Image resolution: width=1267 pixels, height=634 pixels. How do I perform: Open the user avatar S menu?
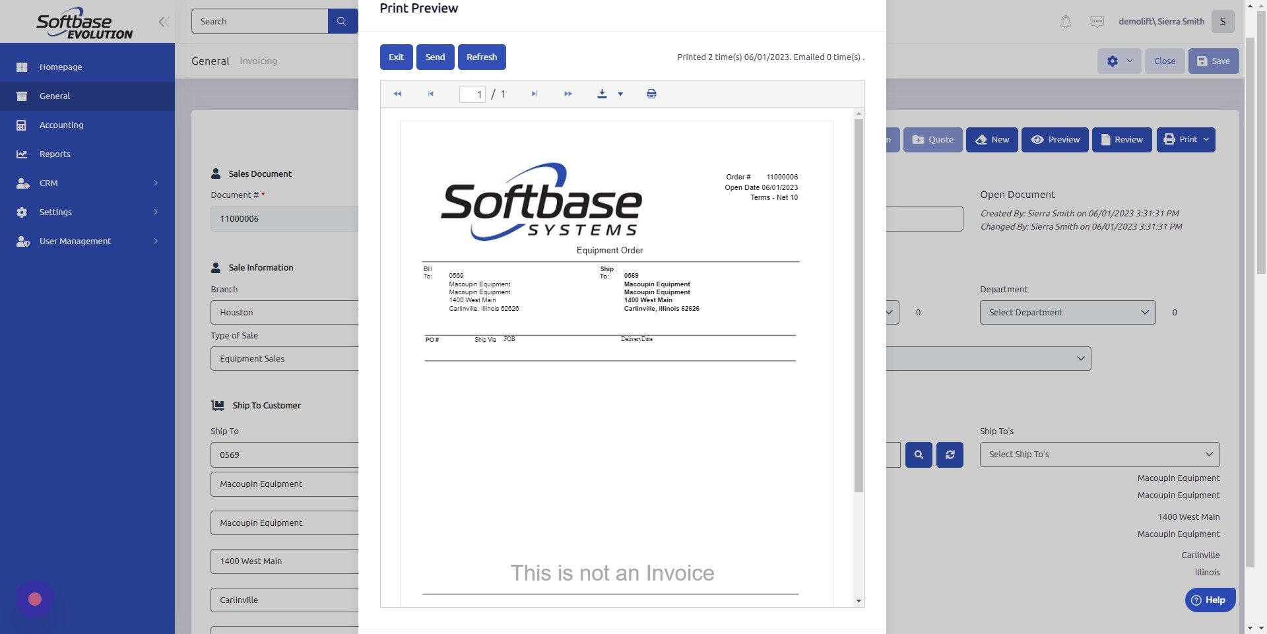[x=1223, y=21]
